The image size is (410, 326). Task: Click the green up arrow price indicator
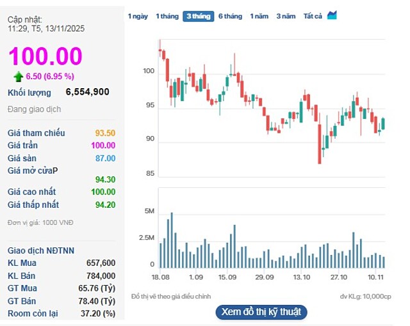coord(19,76)
